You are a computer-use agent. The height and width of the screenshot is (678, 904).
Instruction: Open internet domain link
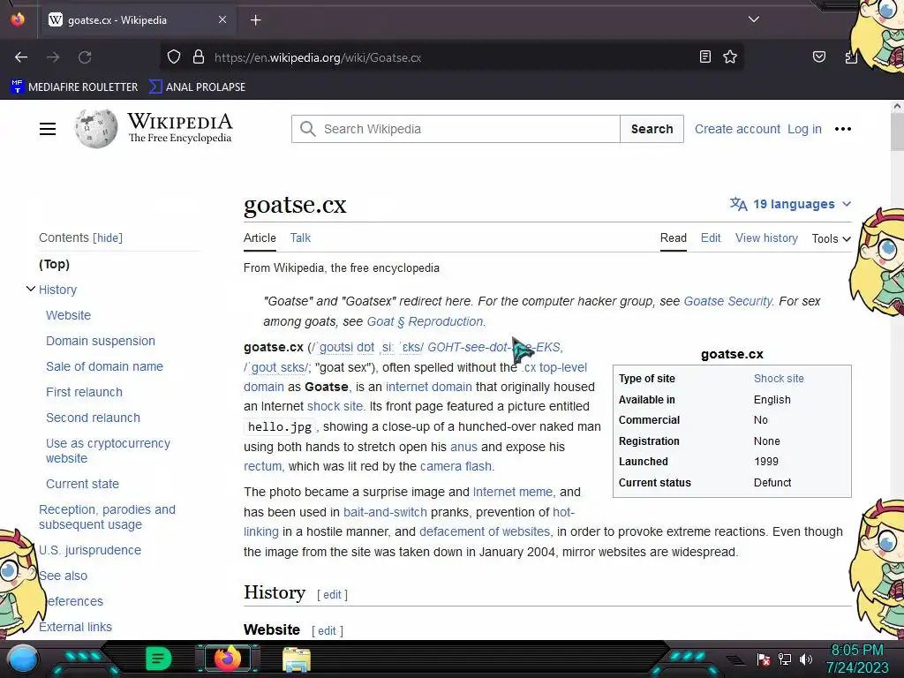[x=428, y=387]
